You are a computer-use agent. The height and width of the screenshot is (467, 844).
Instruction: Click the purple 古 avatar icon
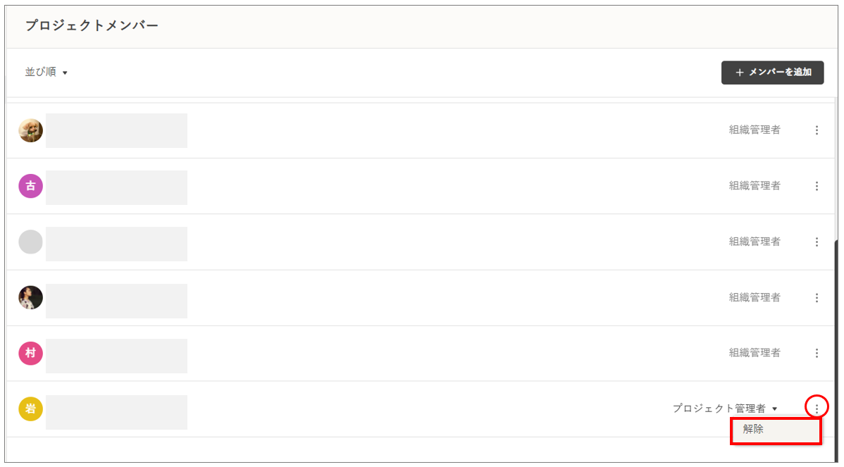click(30, 186)
